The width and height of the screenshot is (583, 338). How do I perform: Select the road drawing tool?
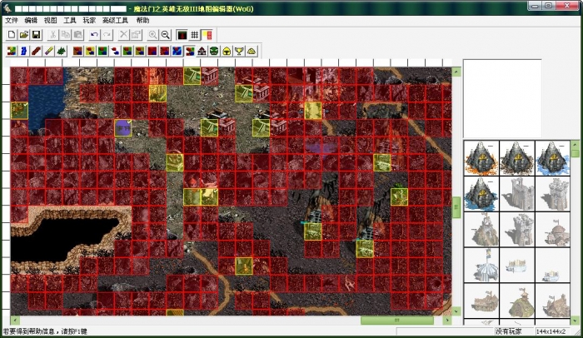click(36, 51)
